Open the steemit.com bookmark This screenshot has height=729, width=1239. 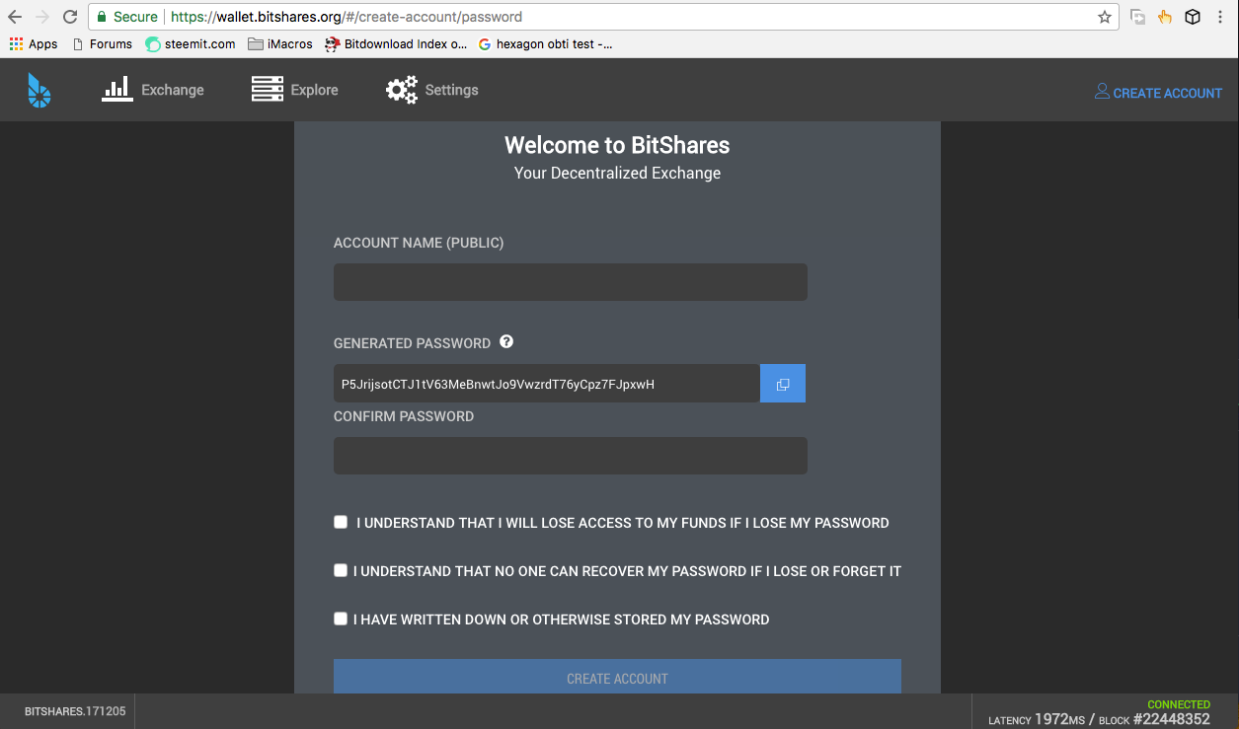pyautogui.click(x=191, y=43)
